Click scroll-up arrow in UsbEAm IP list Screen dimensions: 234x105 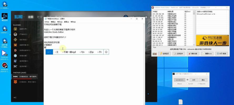pos(194,11)
